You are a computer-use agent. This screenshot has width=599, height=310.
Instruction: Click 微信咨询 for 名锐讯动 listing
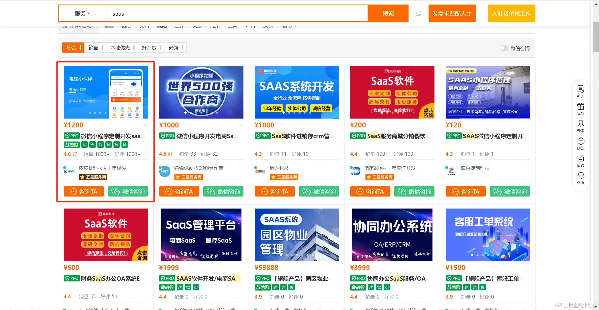[x=223, y=191]
